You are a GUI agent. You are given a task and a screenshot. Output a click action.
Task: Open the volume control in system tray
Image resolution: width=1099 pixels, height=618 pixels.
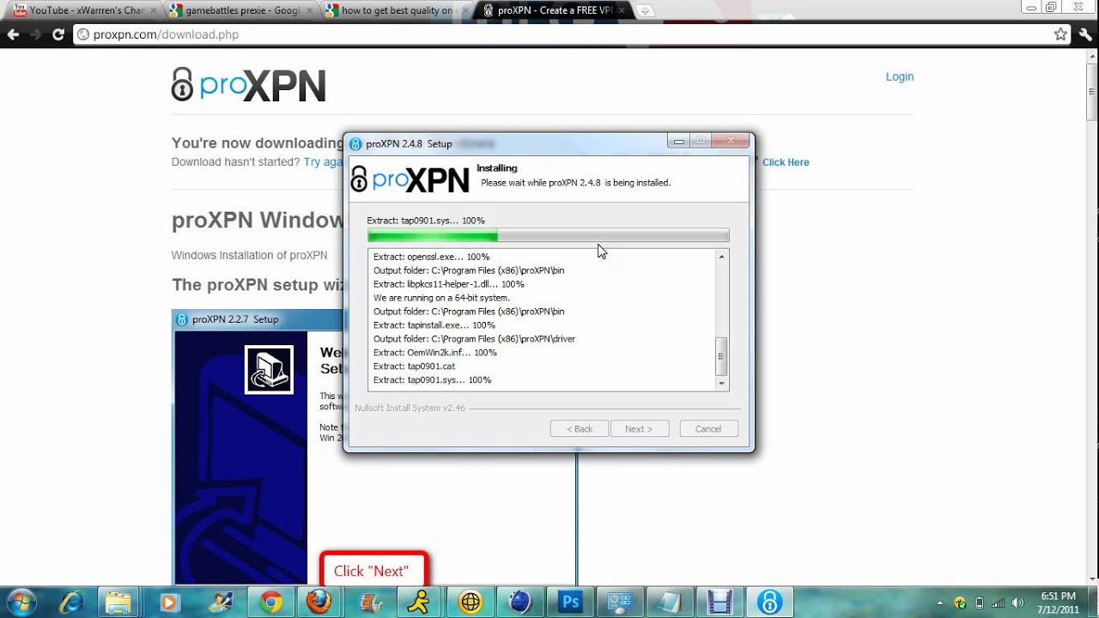tap(1018, 603)
